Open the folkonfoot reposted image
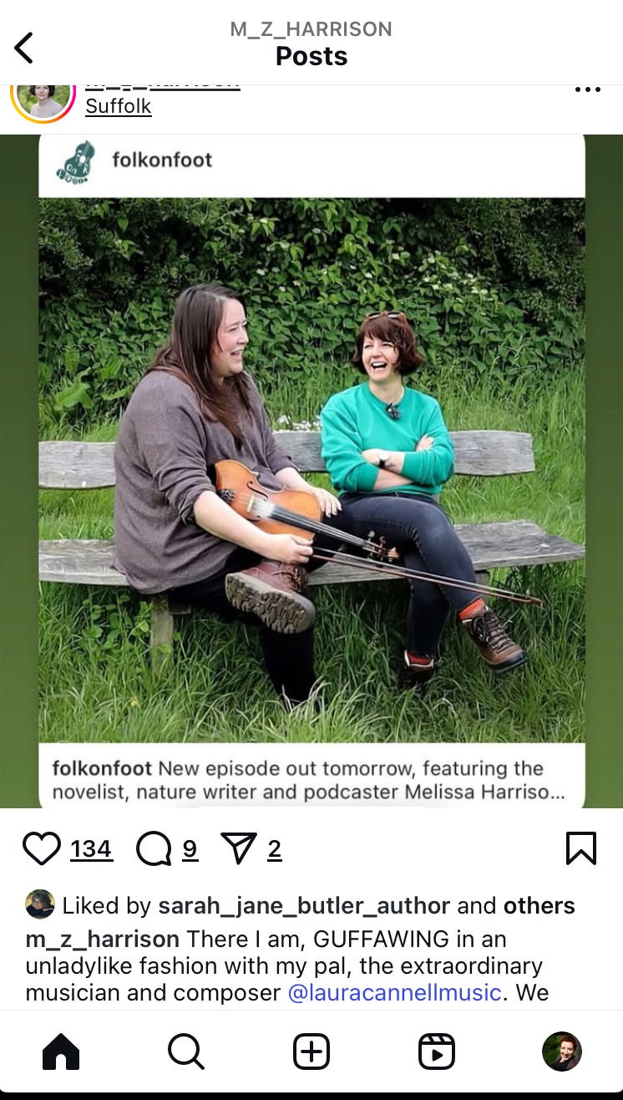 pos(311,470)
